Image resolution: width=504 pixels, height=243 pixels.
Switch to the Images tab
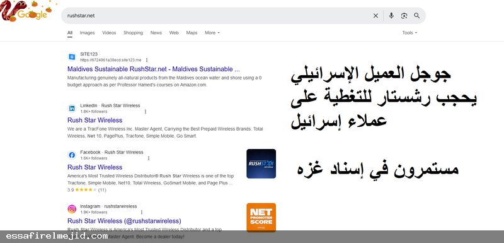coord(87,33)
